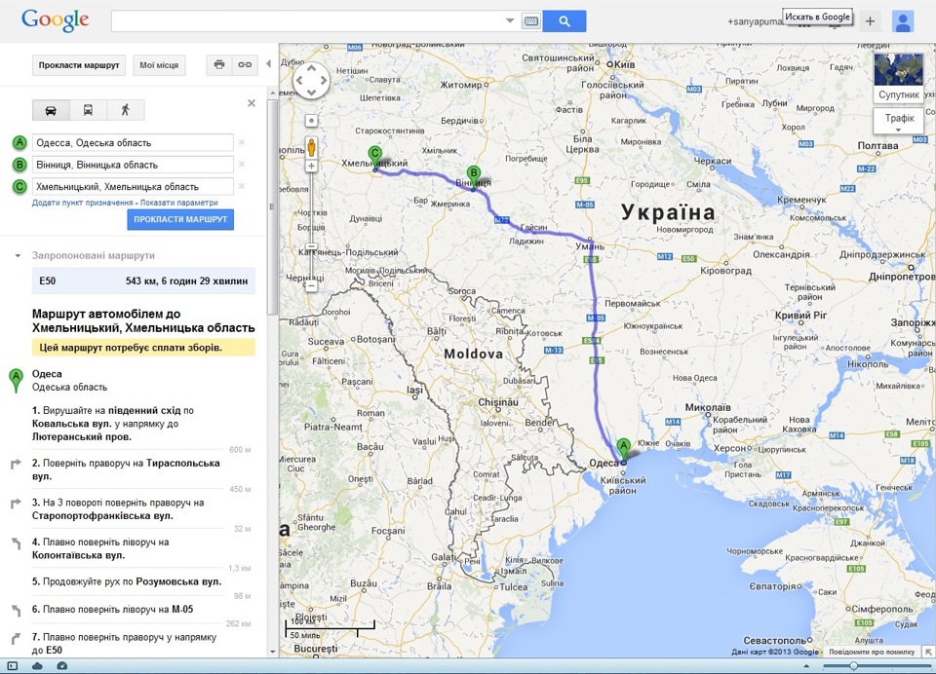The height and width of the screenshot is (674, 936).
Task: Zoom in with the map plus button
Action: pyautogui.click(x=311, y=167)
